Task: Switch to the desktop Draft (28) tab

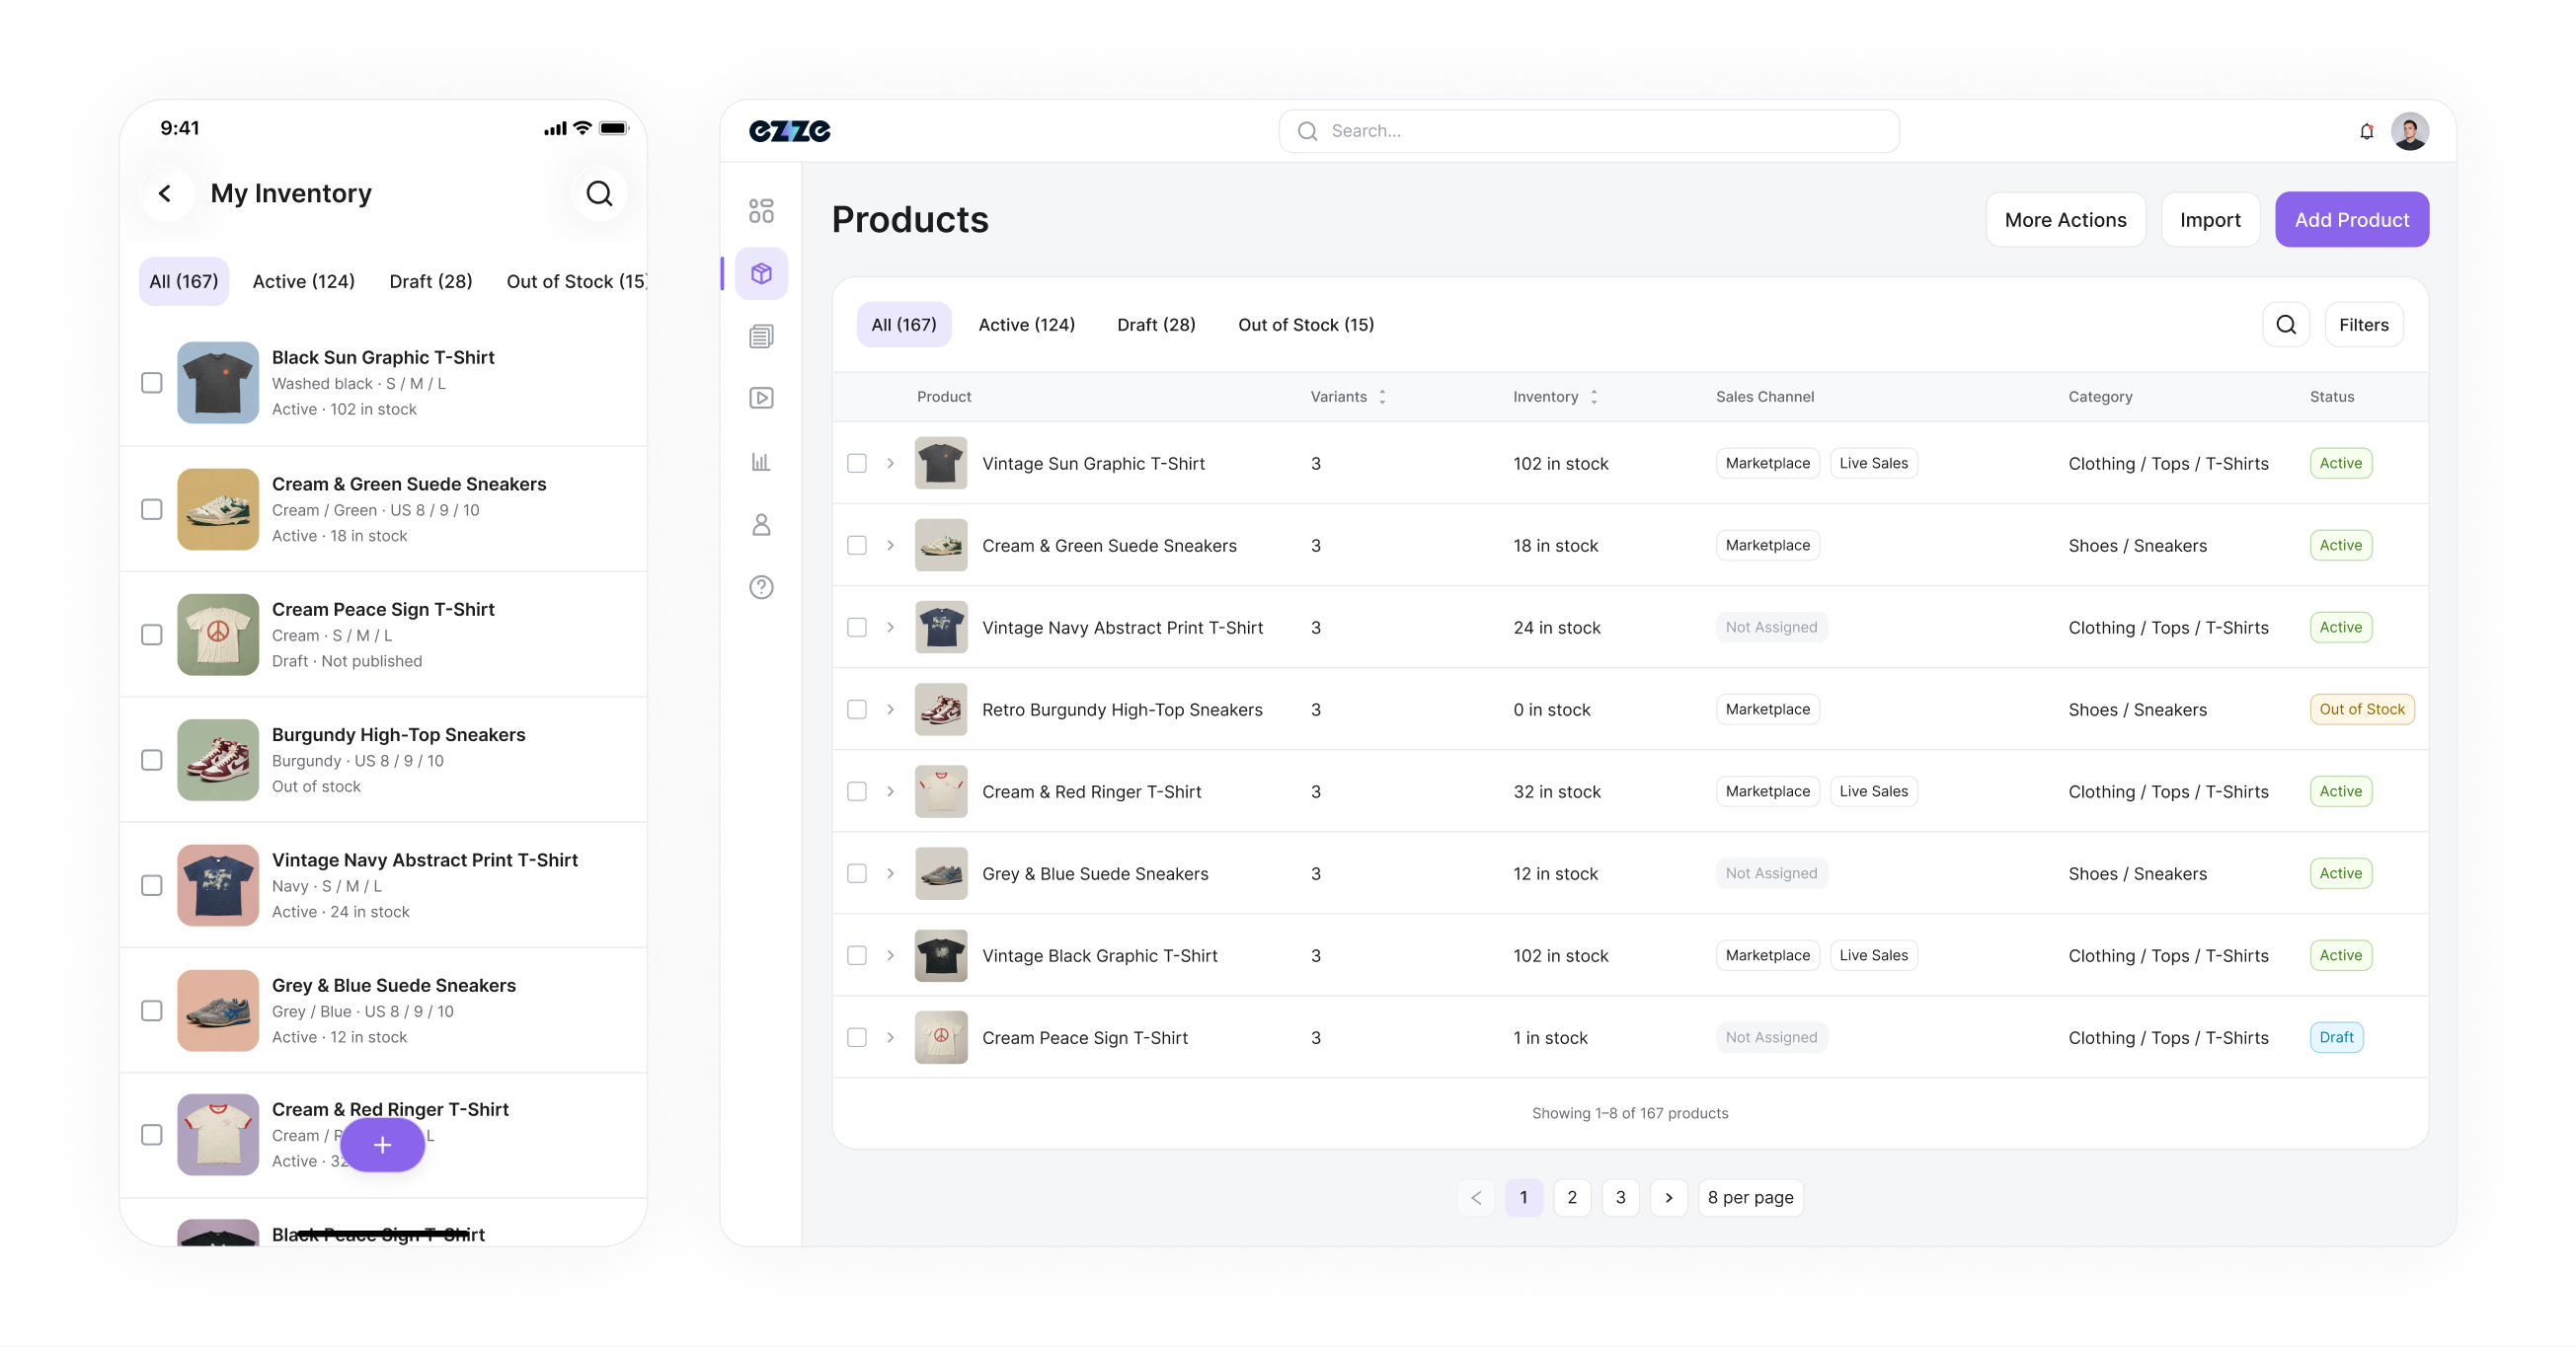Action: point(1156,325)
